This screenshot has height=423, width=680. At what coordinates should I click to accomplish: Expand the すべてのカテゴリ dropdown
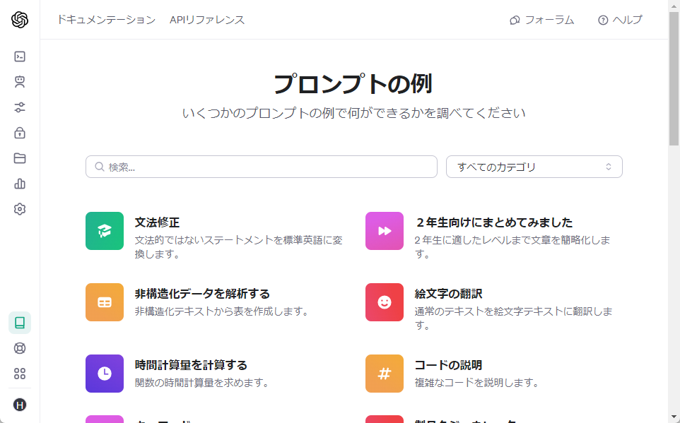tap(534, 167)
